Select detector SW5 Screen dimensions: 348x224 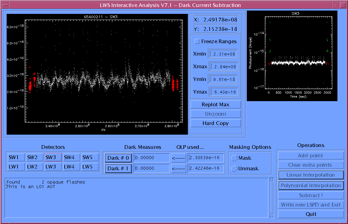coord(90,157)
